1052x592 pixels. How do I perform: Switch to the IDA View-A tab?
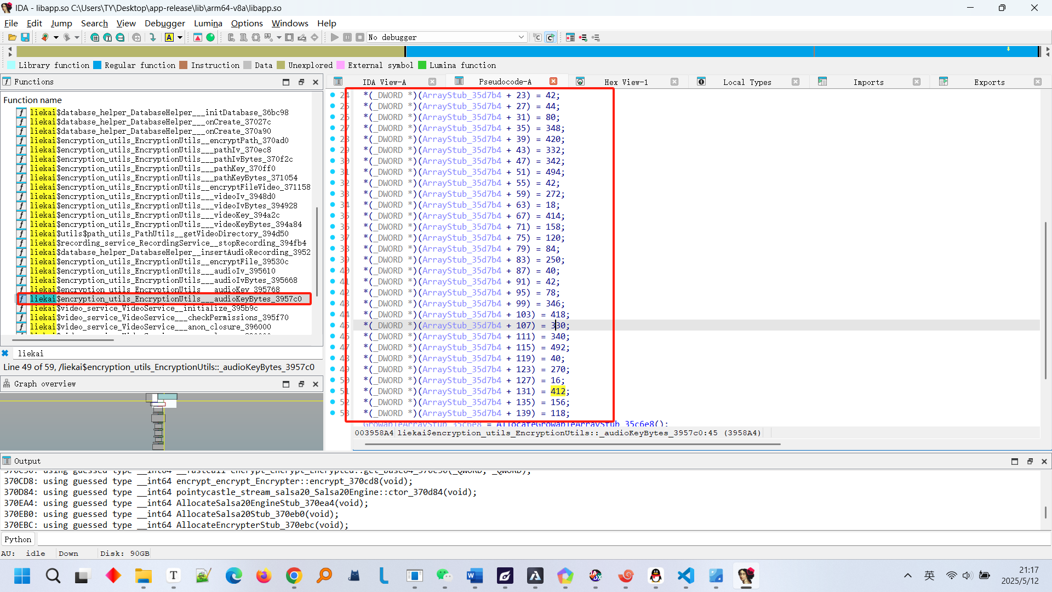[x=384, y=82]
